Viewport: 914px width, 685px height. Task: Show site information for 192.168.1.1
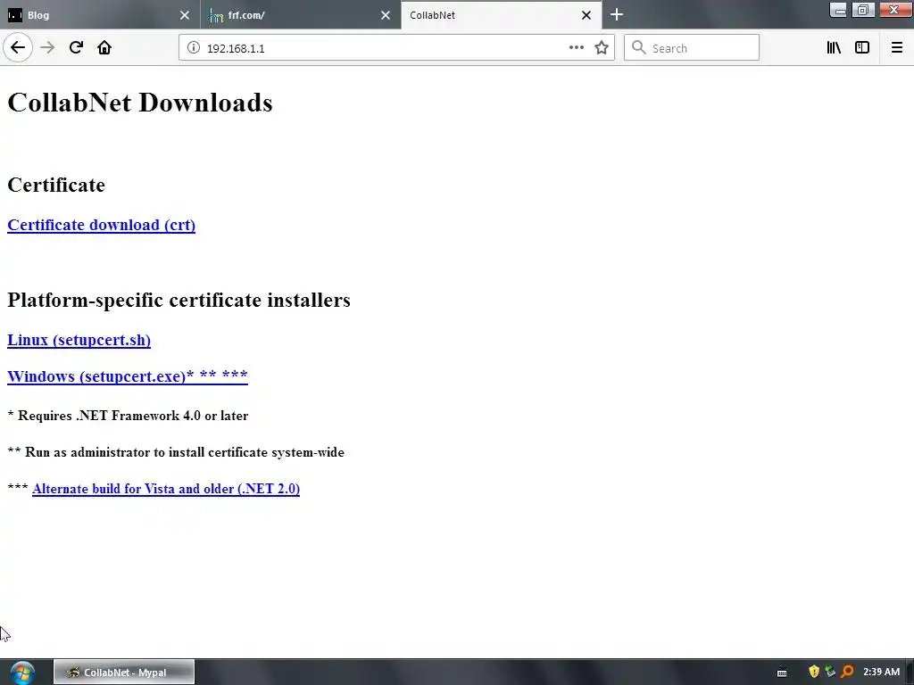click(x=194, y=48)
